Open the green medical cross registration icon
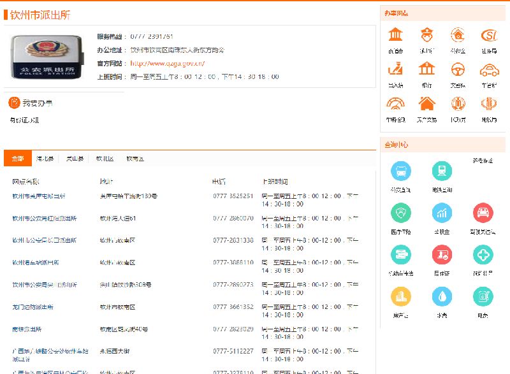The image size is (510, 374). pyautogui.click(x=483, y=255)
